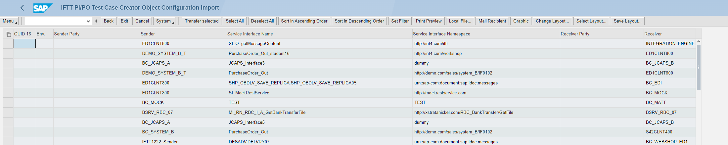Image resolution: width=728 pixels, height=145 pixels.
Task: Click the small left arrow beside the command field
Action: (96, 21)
